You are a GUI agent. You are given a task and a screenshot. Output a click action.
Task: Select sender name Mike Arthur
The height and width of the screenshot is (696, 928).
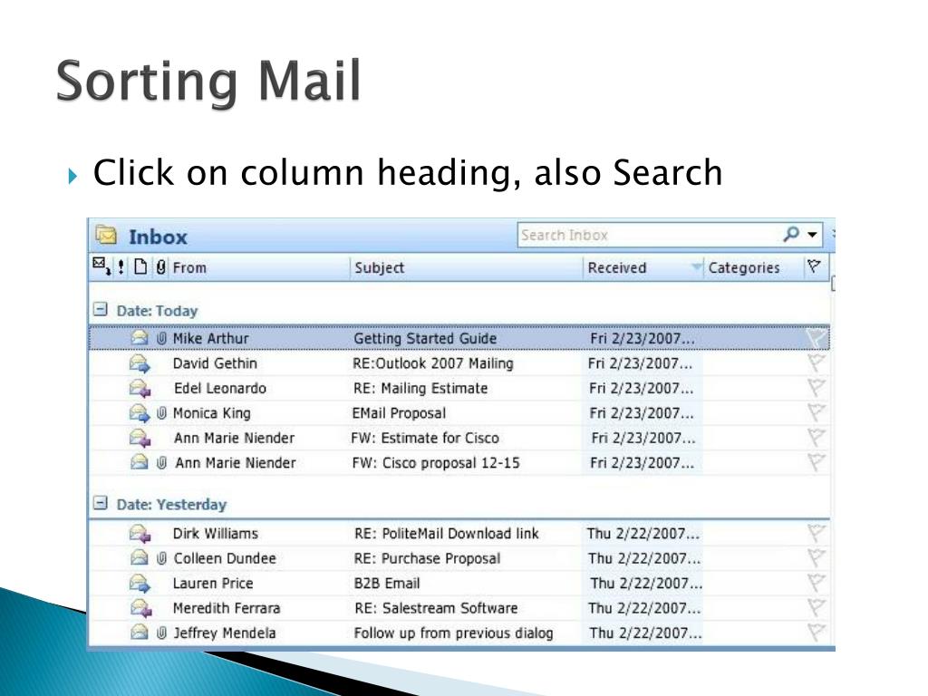[x=210, y=339]
